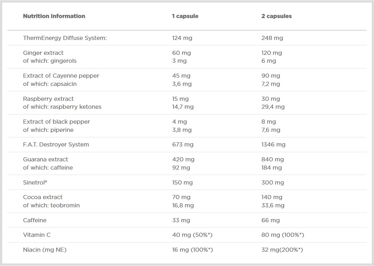Click the 32 mg(200%*) value
The height and width of the screenshot is (266, 374).
(x=282, y=250)
